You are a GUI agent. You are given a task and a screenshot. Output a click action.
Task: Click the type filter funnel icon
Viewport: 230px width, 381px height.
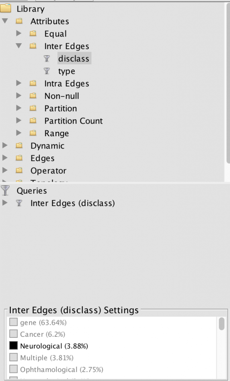[x=47, y=71]
